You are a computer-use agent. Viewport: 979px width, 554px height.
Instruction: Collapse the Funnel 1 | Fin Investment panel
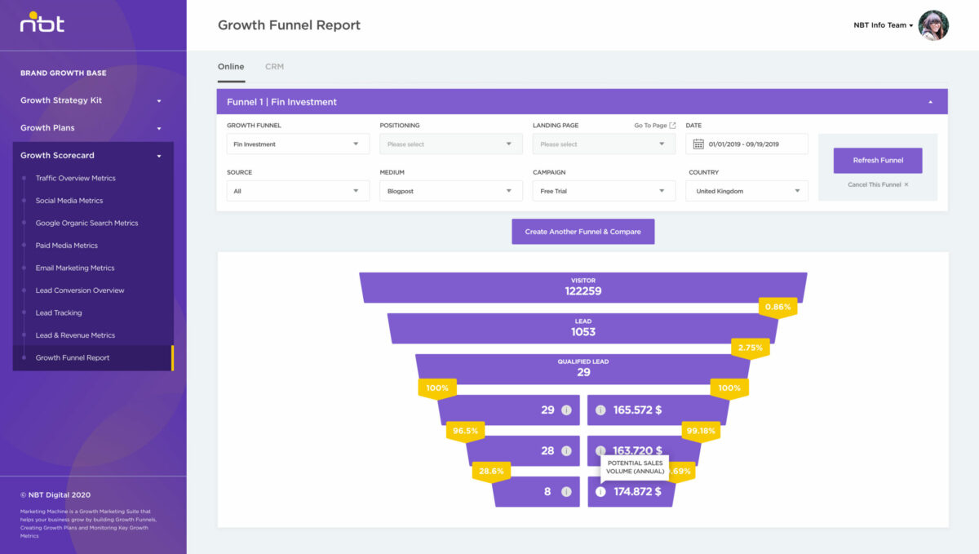coord(930,101)
